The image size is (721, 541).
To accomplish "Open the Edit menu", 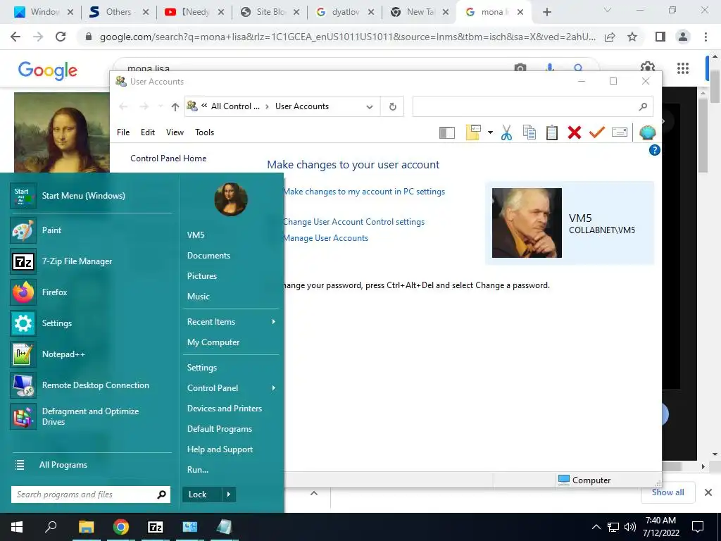I will coord(148,132).
